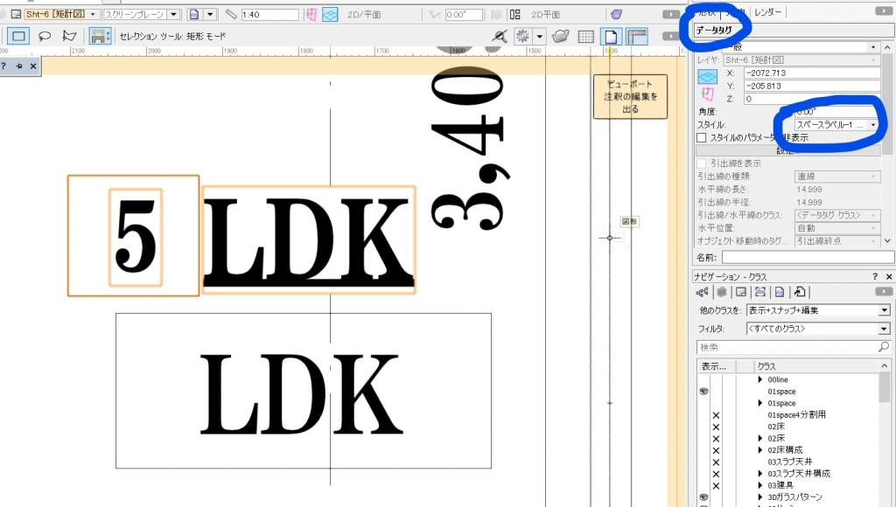The width and height of the screenshot is (896, 507).
Task: Select the polygon selection mode
Action: tap(69, 36)
